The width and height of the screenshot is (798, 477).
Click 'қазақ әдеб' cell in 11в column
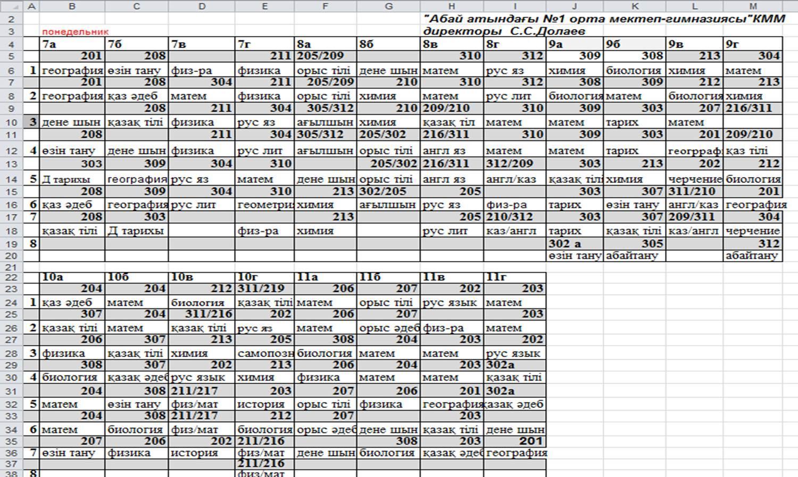452,453
